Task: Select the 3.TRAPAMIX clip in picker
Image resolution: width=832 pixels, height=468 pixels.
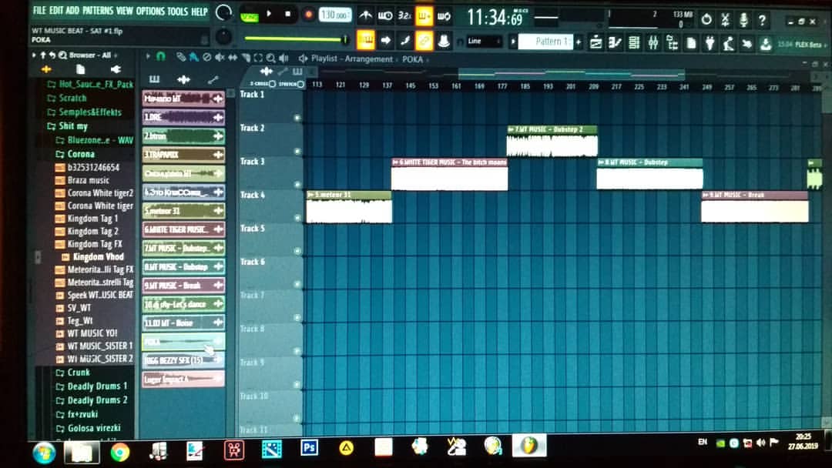Action: click(x=183, y=155)
